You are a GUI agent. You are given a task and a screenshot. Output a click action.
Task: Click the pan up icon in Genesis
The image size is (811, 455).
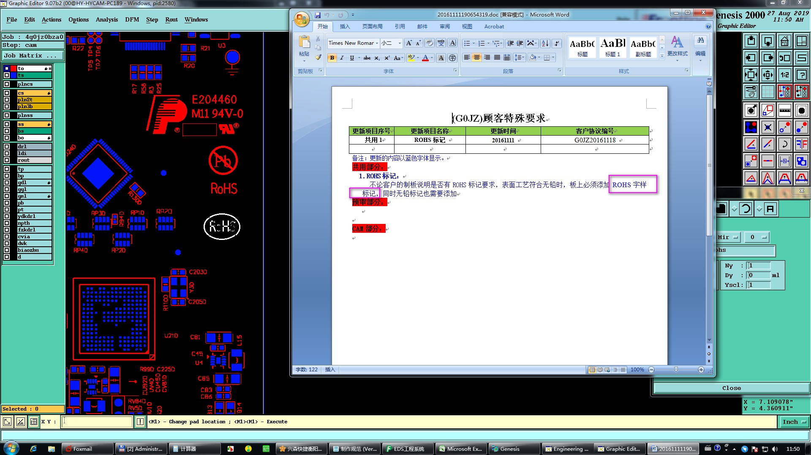(751, 41)
